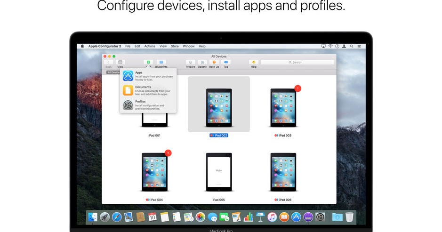Open Launchpad from the Dock
This screenshot has width=442, height=232.
point(104,217)
